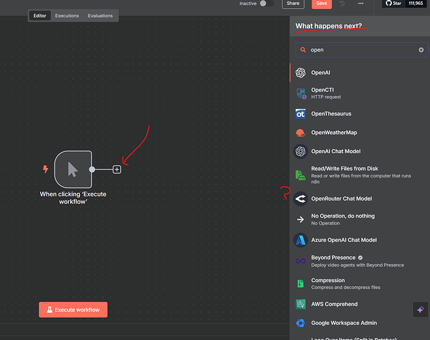Select 'Compression' node entry
The height and width of the screenshot is (340, 430).
tap(360, 284)
